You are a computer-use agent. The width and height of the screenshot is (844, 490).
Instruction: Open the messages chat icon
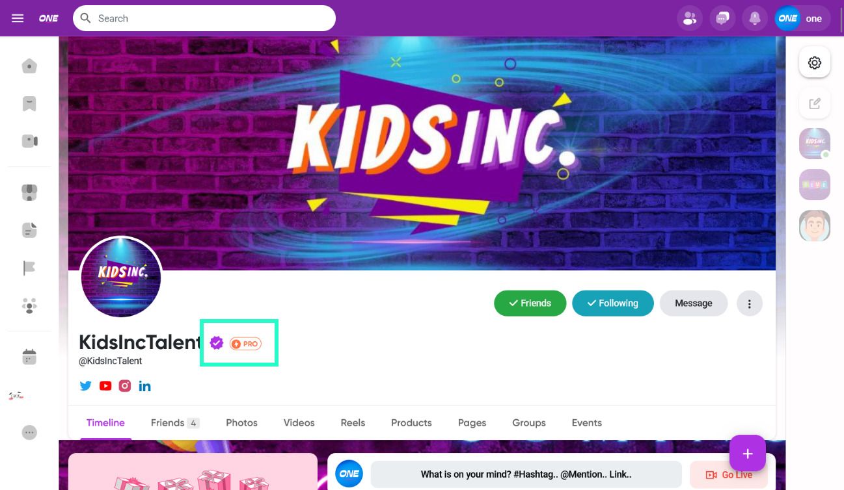(722, 18)
